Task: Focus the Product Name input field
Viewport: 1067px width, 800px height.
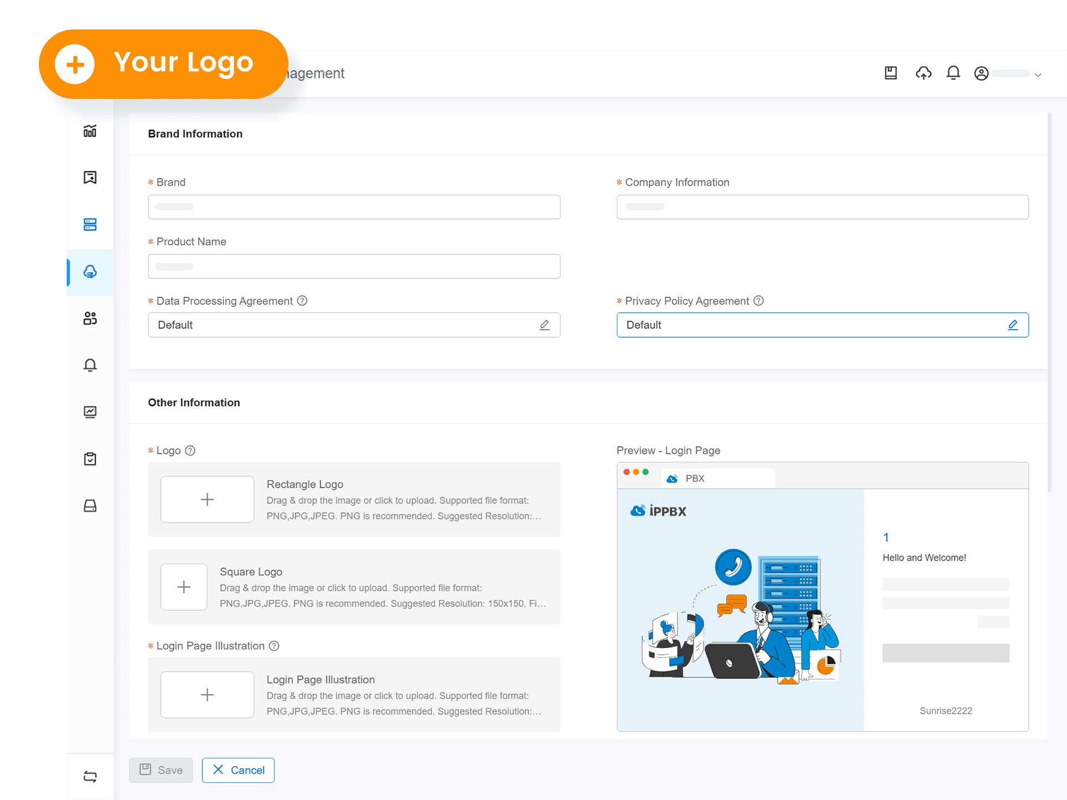Action: [x=354, y=266]
